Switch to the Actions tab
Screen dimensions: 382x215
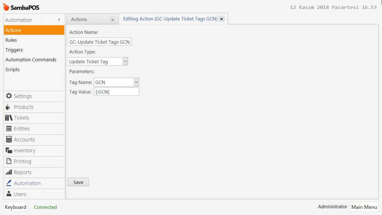[79, 19]
